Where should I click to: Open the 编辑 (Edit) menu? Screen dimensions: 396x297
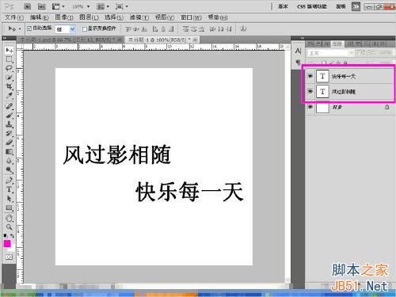(39, 17)
